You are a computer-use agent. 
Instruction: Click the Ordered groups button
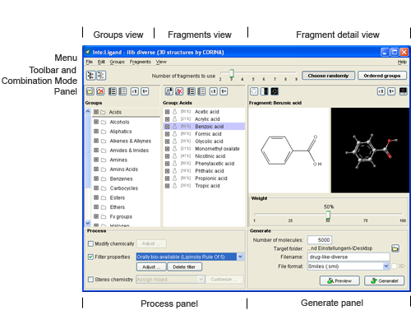[382, 76]
